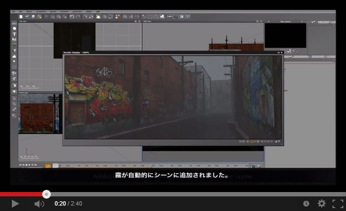
Task: Select the Text tool in left toolbar
Action: (15, 34)
